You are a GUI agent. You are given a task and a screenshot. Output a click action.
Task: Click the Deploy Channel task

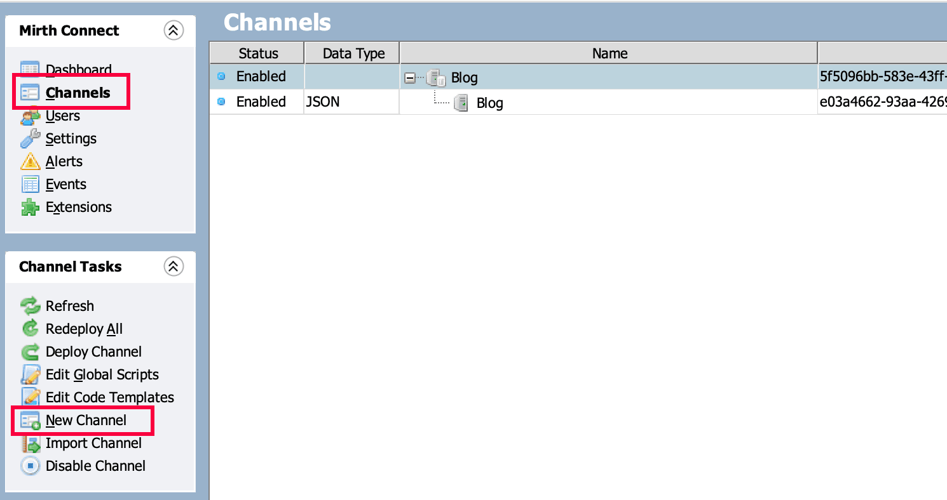click(94, 352)
